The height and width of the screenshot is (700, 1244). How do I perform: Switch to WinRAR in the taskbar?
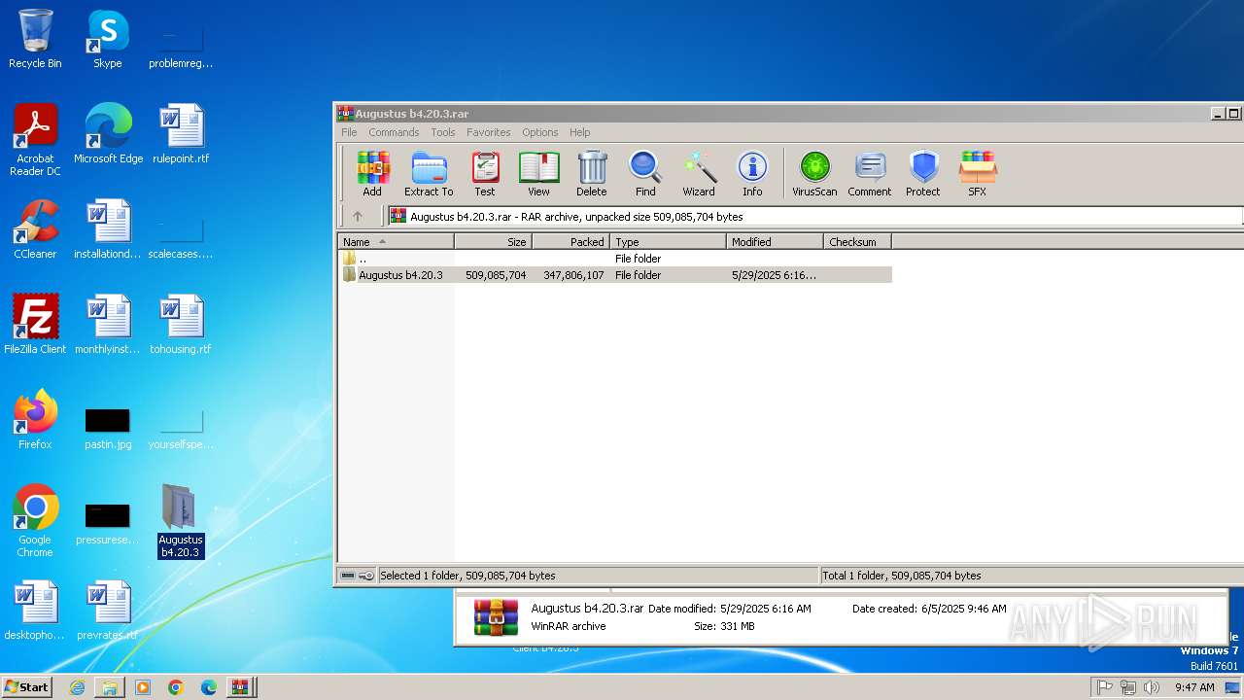(x=242, y=687)
